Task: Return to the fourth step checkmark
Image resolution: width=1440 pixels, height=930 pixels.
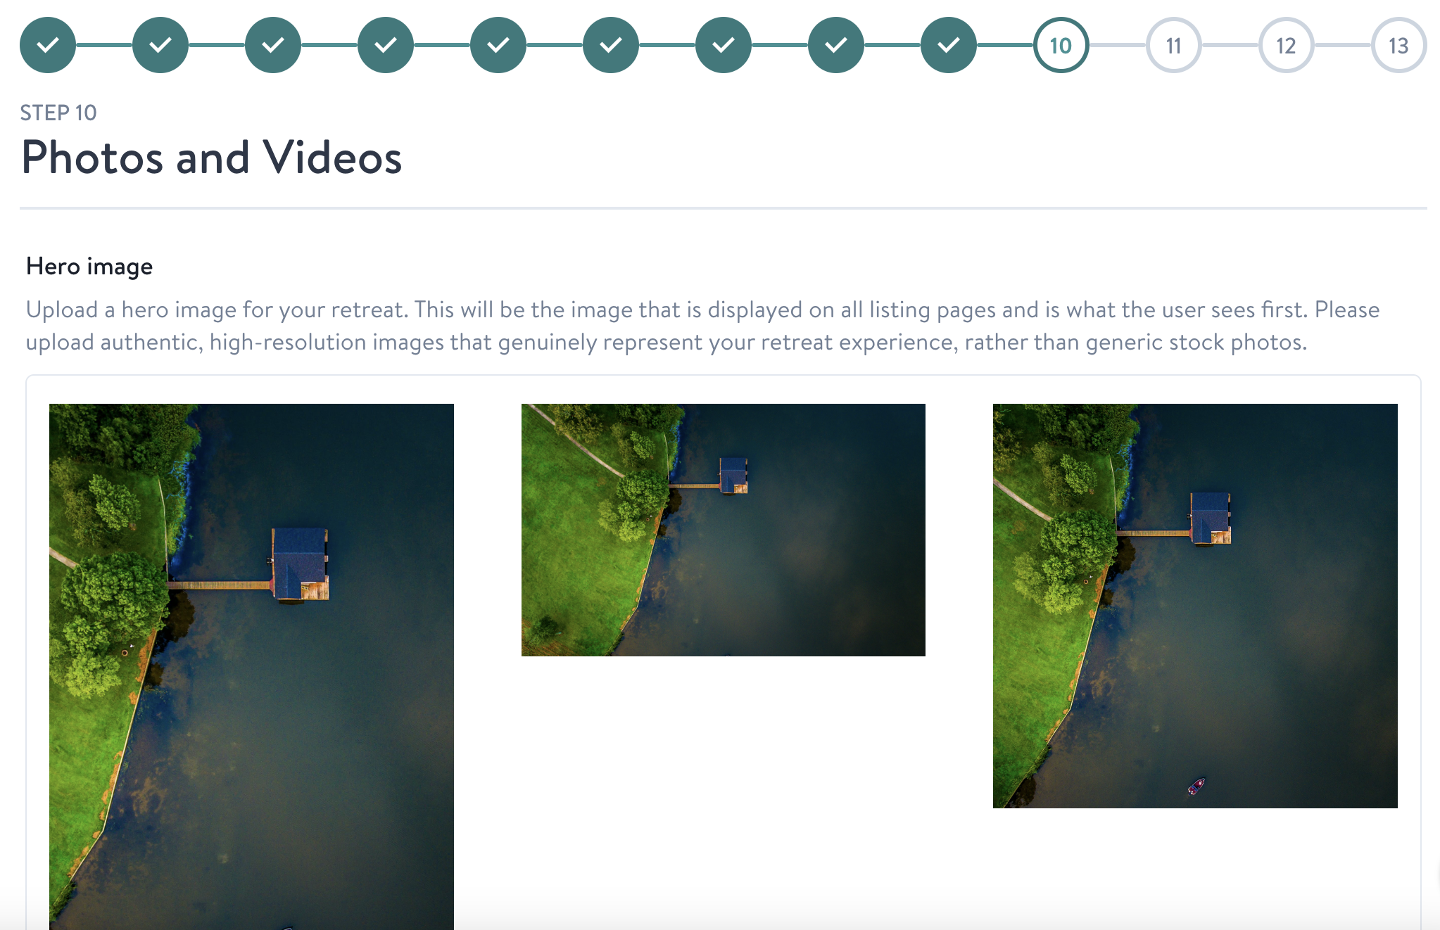Action: pos(386,45)
